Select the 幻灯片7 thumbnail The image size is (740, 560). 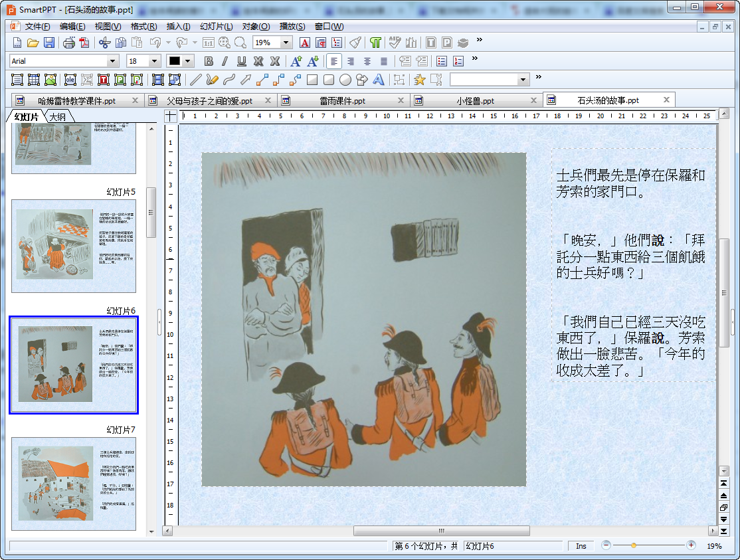(x=74, y=484)
